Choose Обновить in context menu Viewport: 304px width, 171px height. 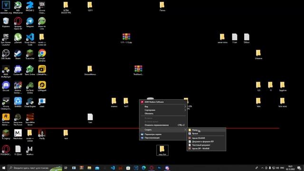tap(163, 114)
